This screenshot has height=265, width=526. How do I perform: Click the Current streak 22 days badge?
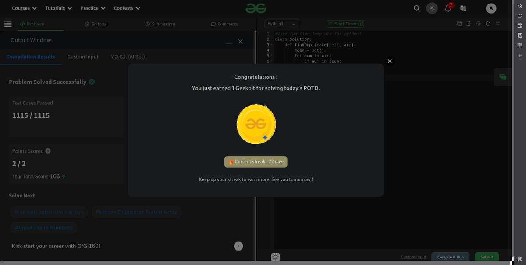[x=256, y=162]
